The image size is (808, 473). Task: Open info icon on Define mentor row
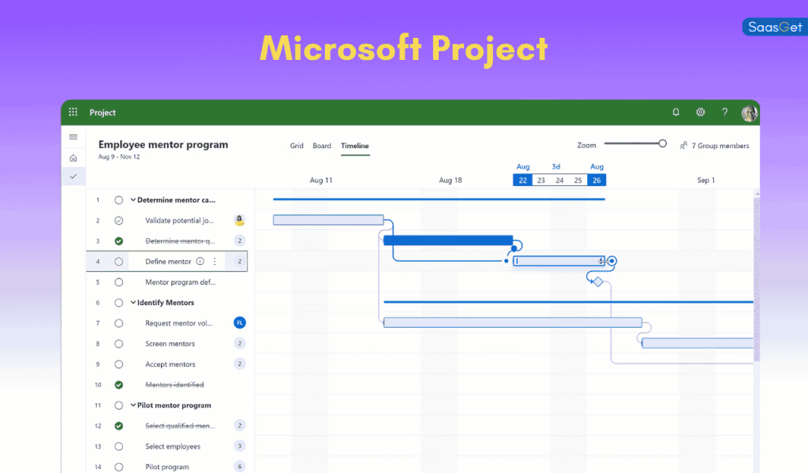pos(200,261)
